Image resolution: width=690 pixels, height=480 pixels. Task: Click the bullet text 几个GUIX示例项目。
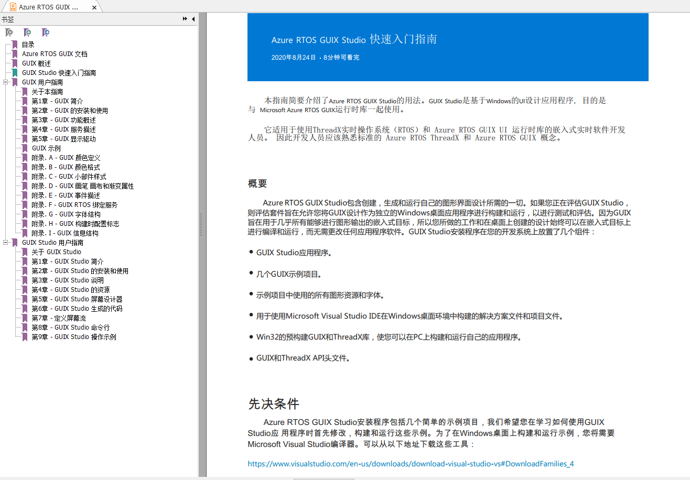click(288, 274)
